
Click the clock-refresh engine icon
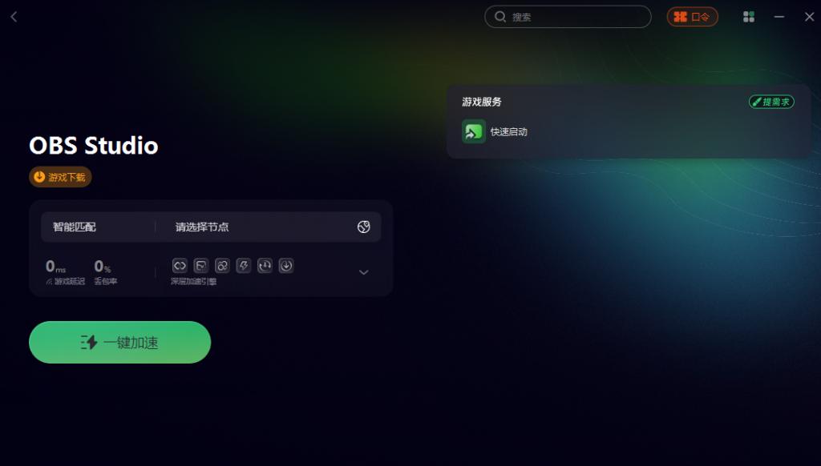[x=265, y=266]
